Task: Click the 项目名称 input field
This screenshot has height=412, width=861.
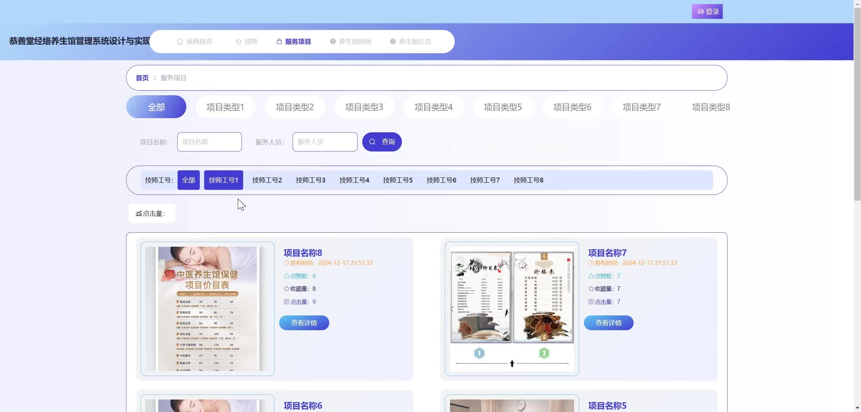Action: pyautogui.click(x=209, y=142)
